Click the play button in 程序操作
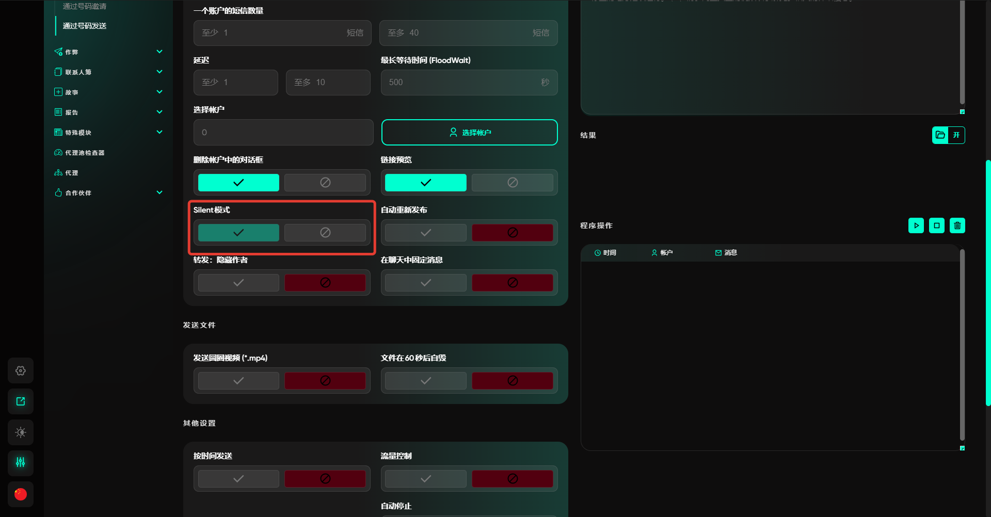The width and height of the screenshot is (991, 517). [916, 225]
